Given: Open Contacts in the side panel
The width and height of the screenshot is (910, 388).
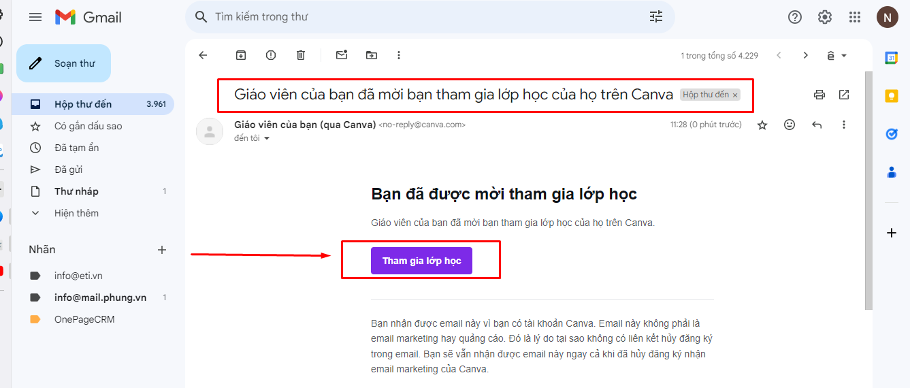Looking at the screenshot, I should 892,172.
